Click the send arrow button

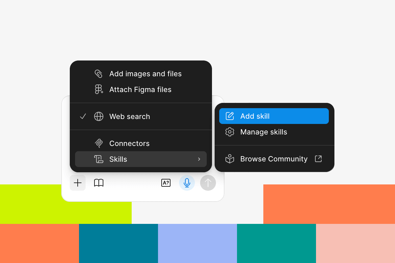[208, 183]
